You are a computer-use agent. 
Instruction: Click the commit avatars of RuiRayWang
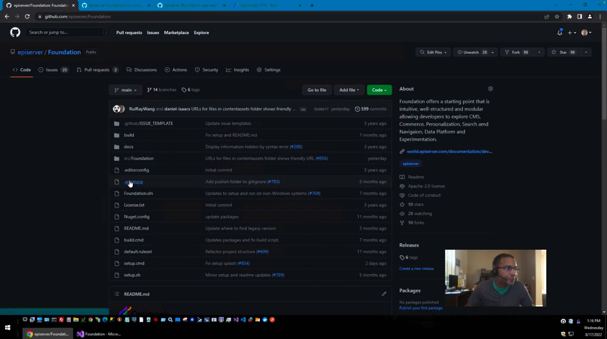(x=119, y=109)
